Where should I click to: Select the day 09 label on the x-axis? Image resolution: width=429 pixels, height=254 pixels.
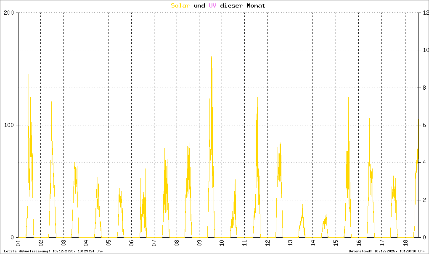point(199,243)
